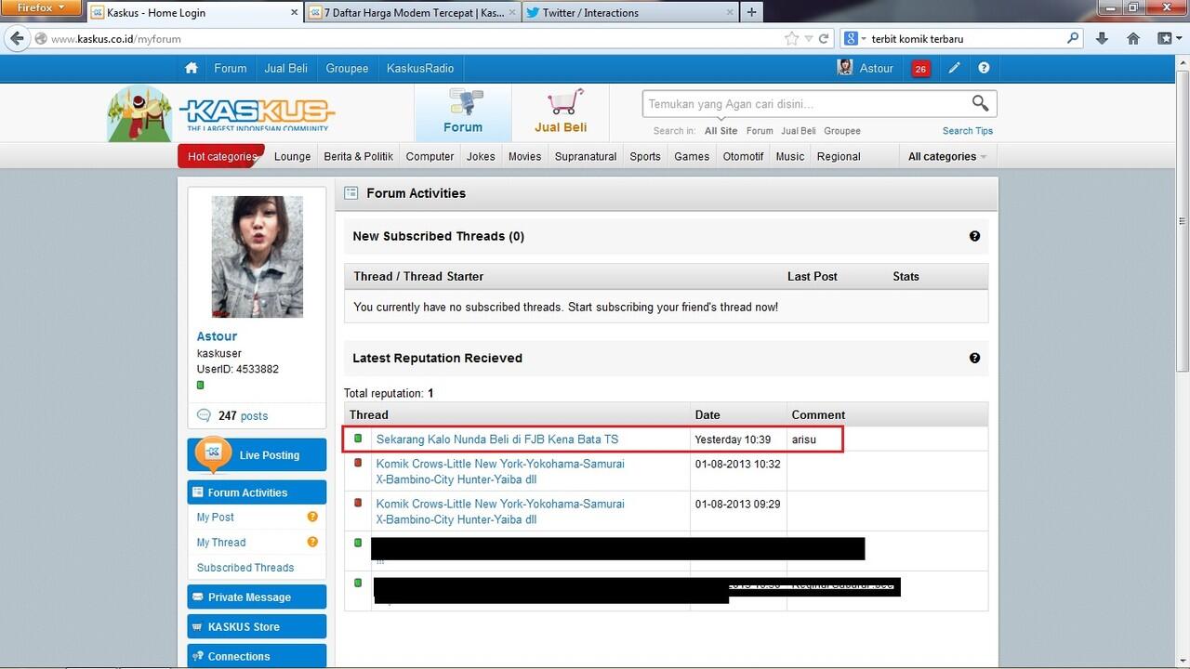This screenshot has width=1190, height=669.
Task: Select the Jual Beli shopping cart tab
Action: click(x=561, y=112)
